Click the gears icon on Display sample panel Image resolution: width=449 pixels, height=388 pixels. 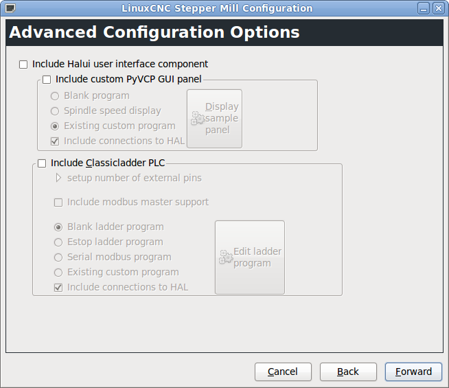coord(198,118)
